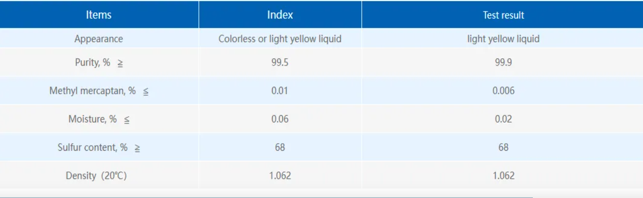Select the 'Colorless or light yellow liquid' cell
The width and height of the screenshot is (643, 198).
280,39
